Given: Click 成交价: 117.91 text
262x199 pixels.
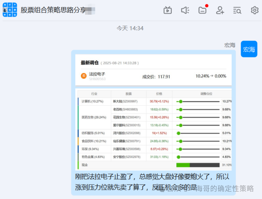Looking at the screenshot, I should pyautogui.click(x=156, y=77).
